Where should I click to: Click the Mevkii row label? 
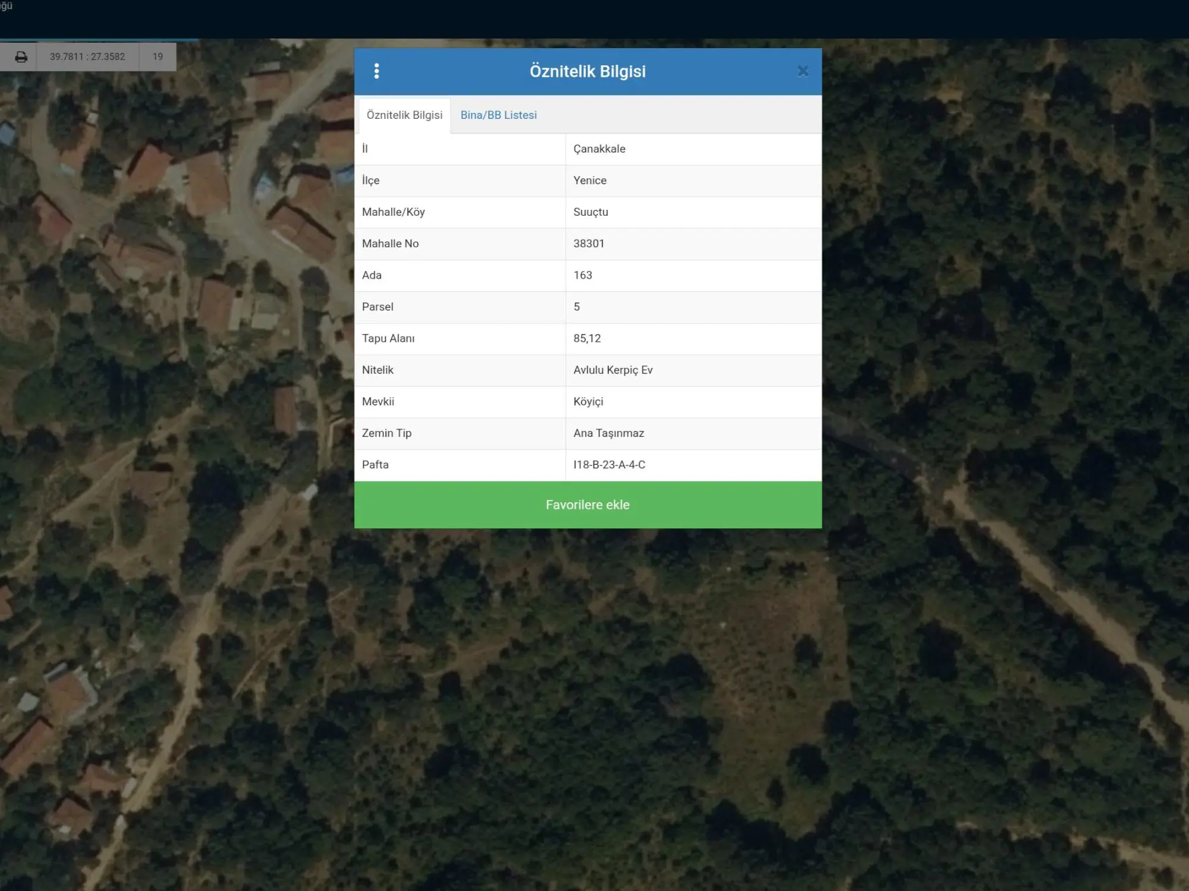coord(378,402)
